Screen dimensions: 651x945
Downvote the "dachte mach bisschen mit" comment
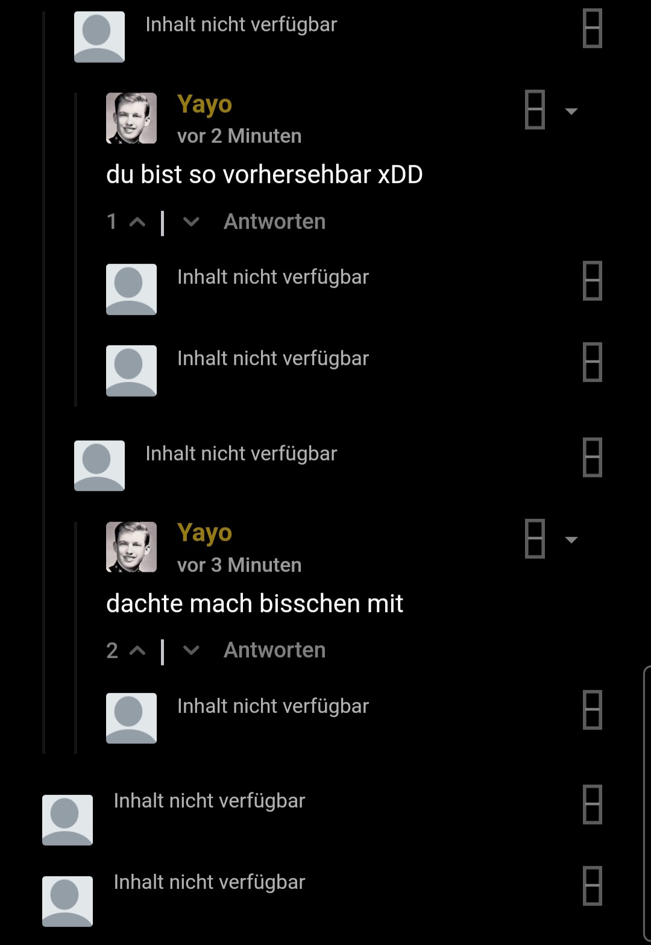pos(191,651)
